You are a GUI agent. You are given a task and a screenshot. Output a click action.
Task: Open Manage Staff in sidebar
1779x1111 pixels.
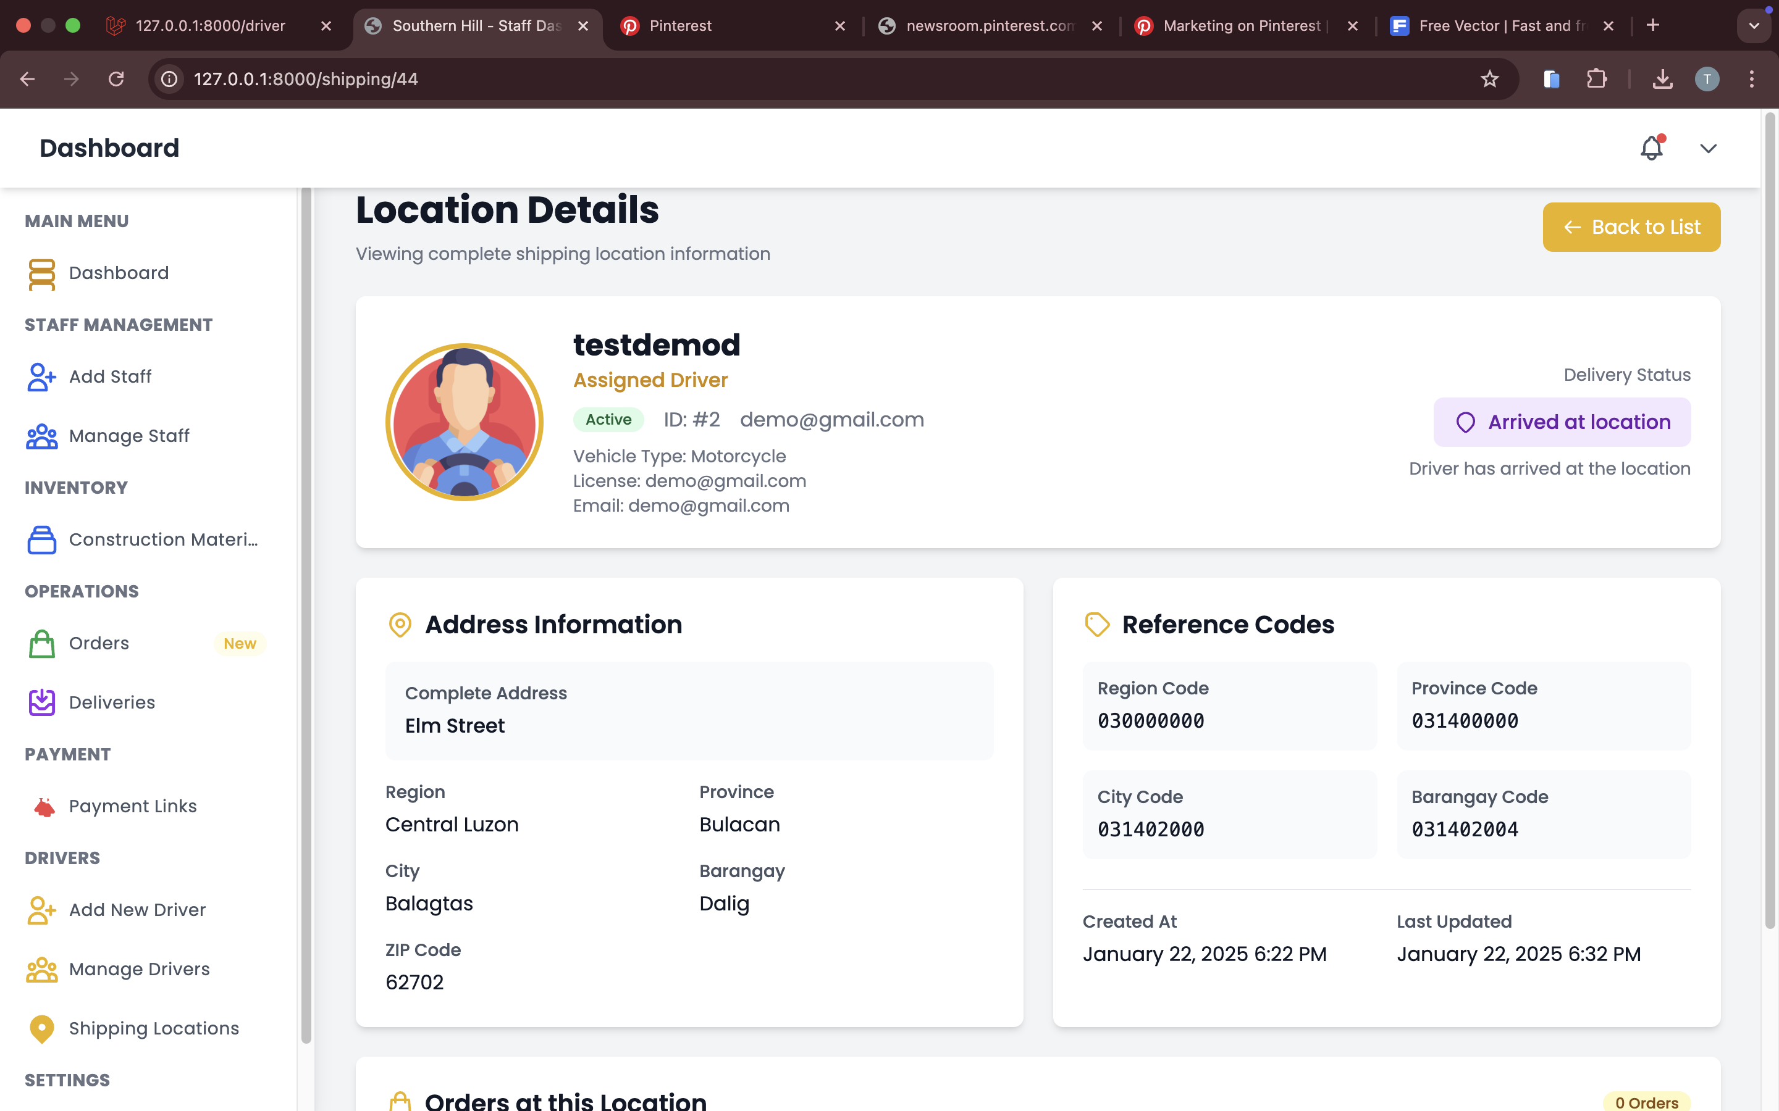tap(128, 436)
